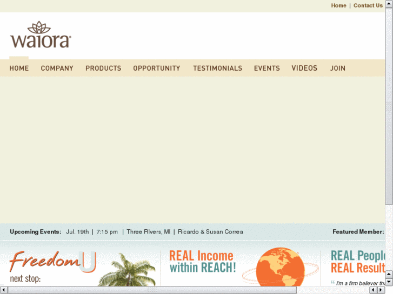Viewport: 393px width, 294px height.
Task: Click the Upcoming Events label
Action: point(36,232)
